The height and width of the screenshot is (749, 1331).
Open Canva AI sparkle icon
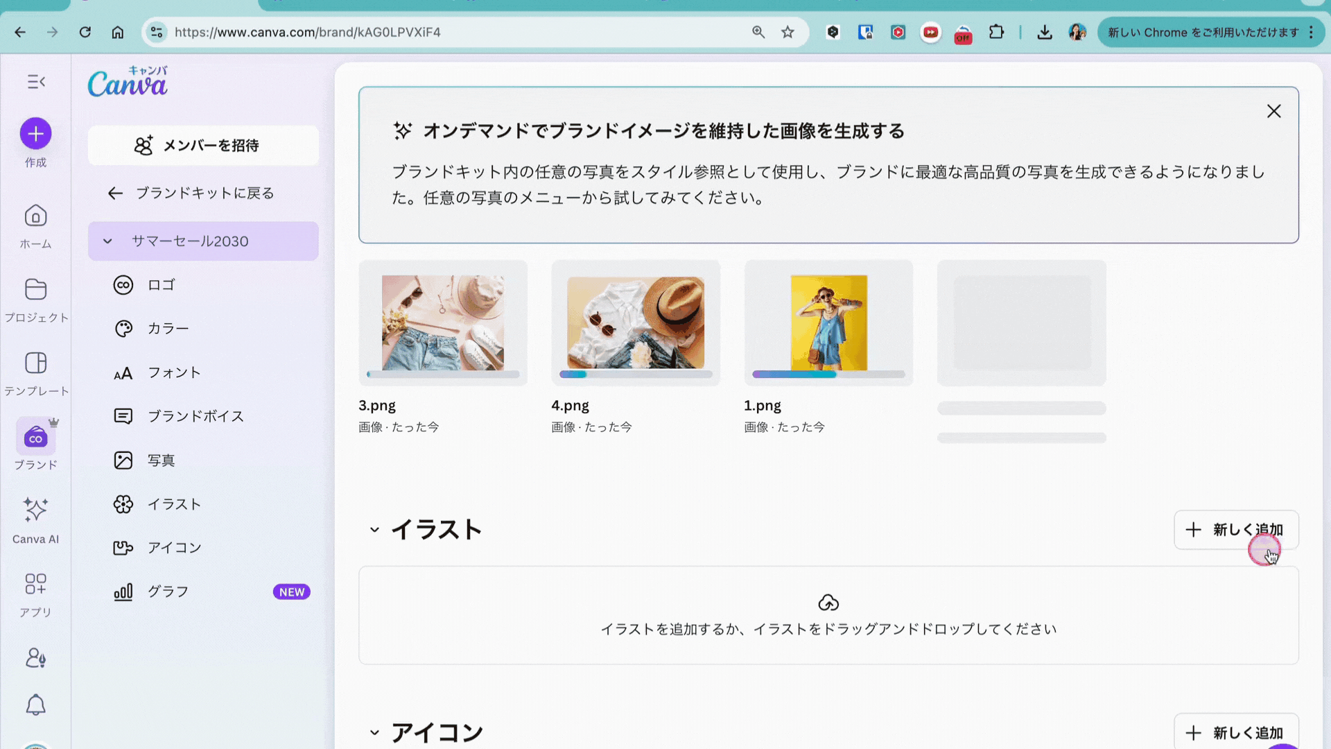click(35, 510)
